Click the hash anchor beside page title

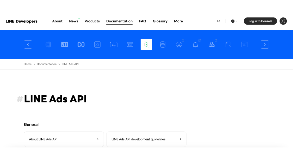point(20,99)
